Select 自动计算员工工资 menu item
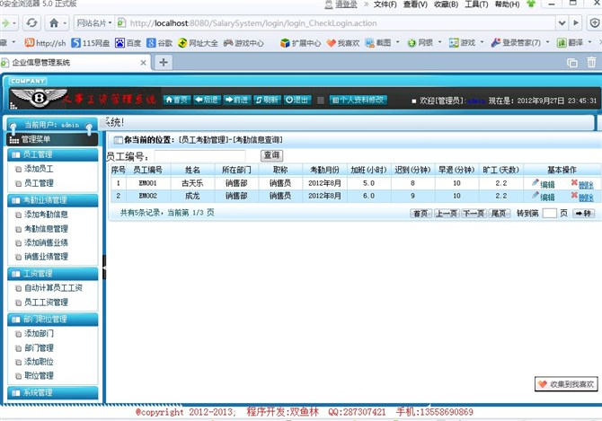The height and width of the screenshot is (421, 602). click(x=53, y=288)
